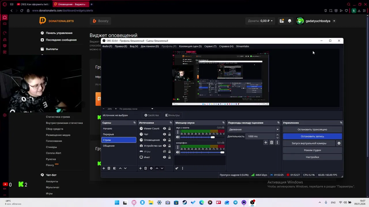
Task: Add transition with plus icon
Action: pos(266,142)
